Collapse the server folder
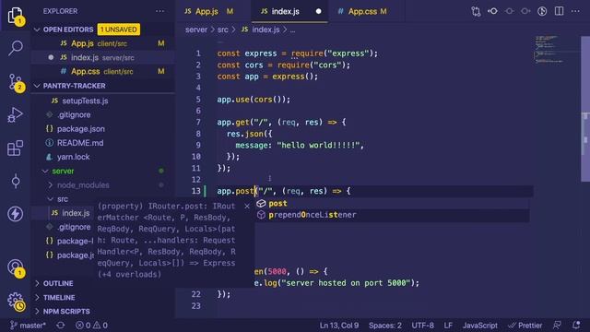Viewport: 590px width, 332px height. 45,171
